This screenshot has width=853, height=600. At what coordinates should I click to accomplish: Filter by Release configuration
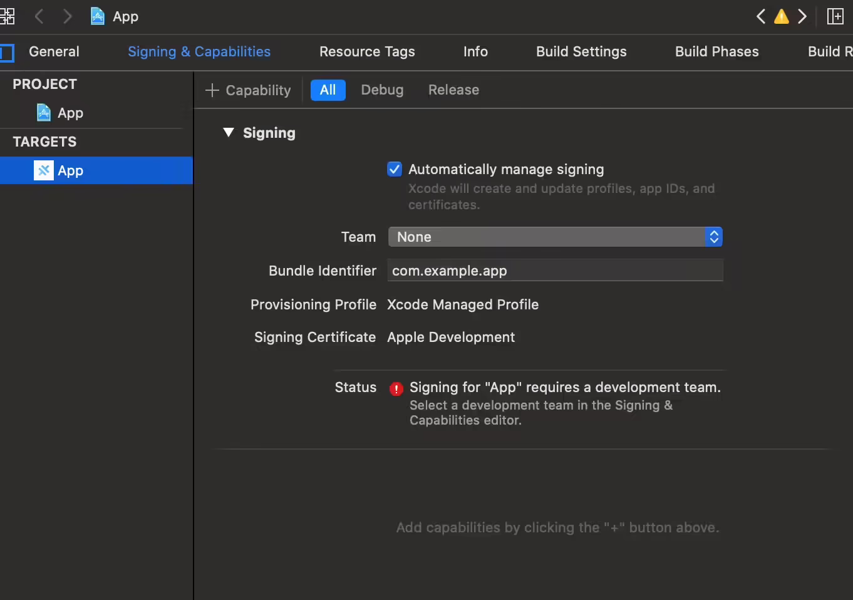[x=453, y=90]
